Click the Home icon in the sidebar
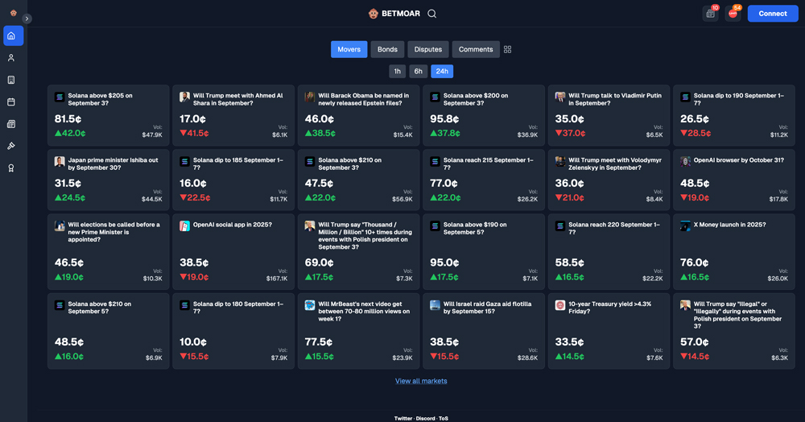This screenshot has height=422, width=805. pyautogui.click(x=12, y=36)
